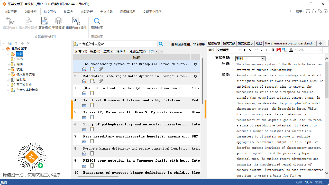The image size is (329, 185).
Task: Open the 文献类型 期刊 combo box
Action: click(x=250, y=59)
